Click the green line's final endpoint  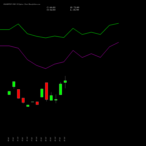[119, 23]
